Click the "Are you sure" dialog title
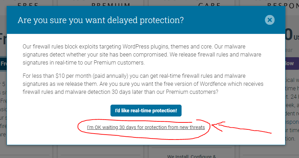Viewport: 299px width, 158px height. pyautogui.click(x=100, y=20)
